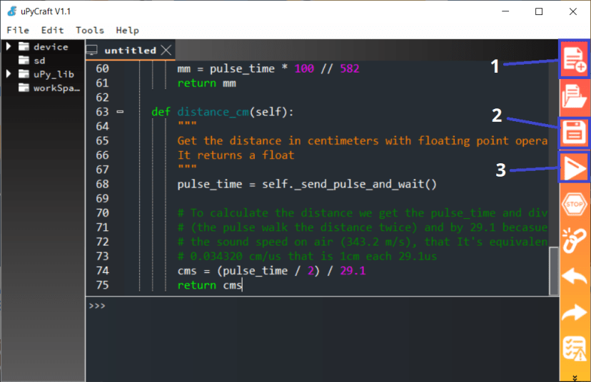Connect to device via chain link icon
The image size is (591, 382).
tap(574, 239)
